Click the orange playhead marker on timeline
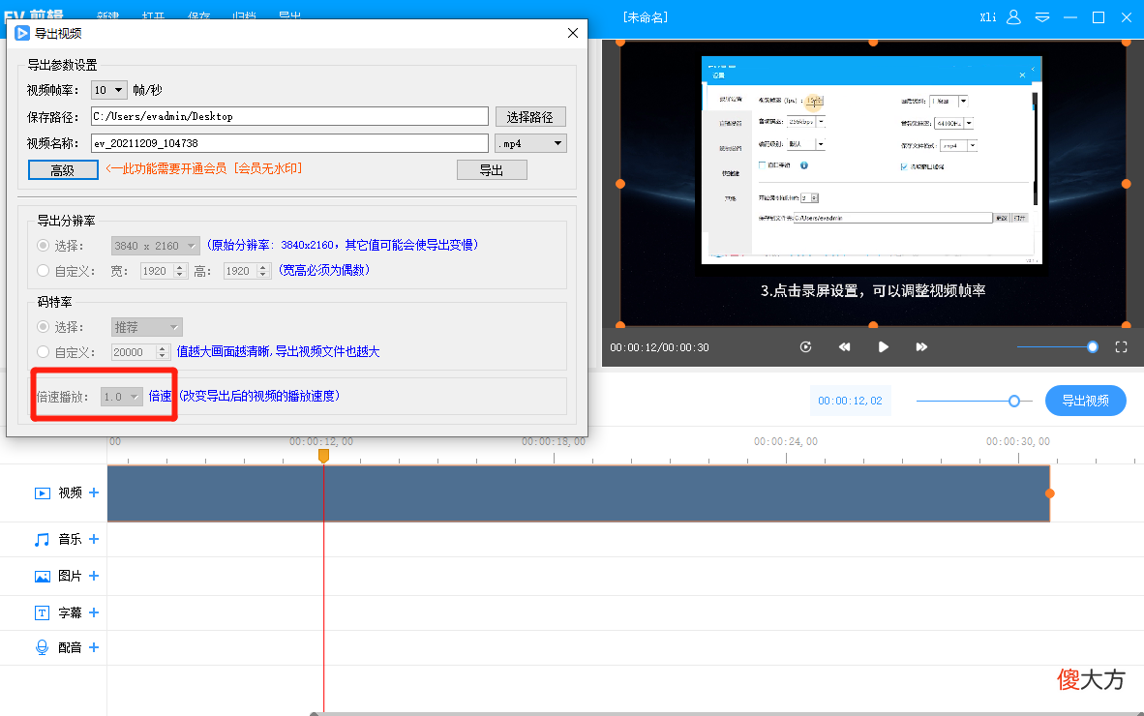 tap(324, 456)
